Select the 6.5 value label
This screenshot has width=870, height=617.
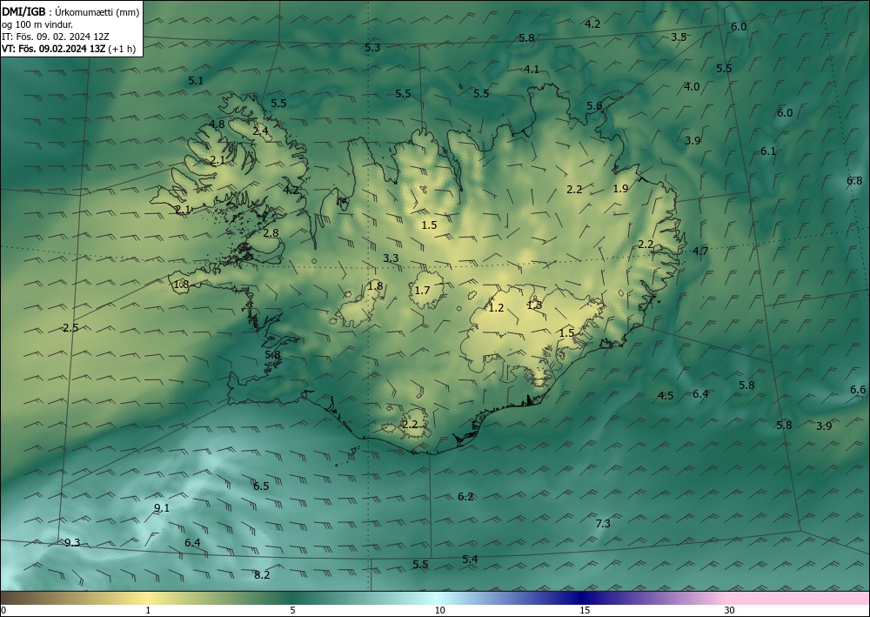click(261, 486)
